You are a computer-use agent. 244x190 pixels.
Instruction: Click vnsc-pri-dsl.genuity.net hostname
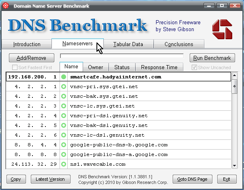click(x=109, y=116)
